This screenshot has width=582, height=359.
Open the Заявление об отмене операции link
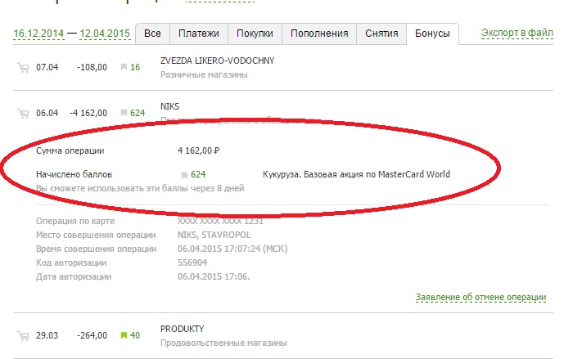point(480,298)
